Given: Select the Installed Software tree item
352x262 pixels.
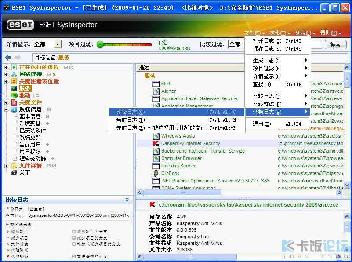Looking at the screenshot, I should tap(33, 131).
